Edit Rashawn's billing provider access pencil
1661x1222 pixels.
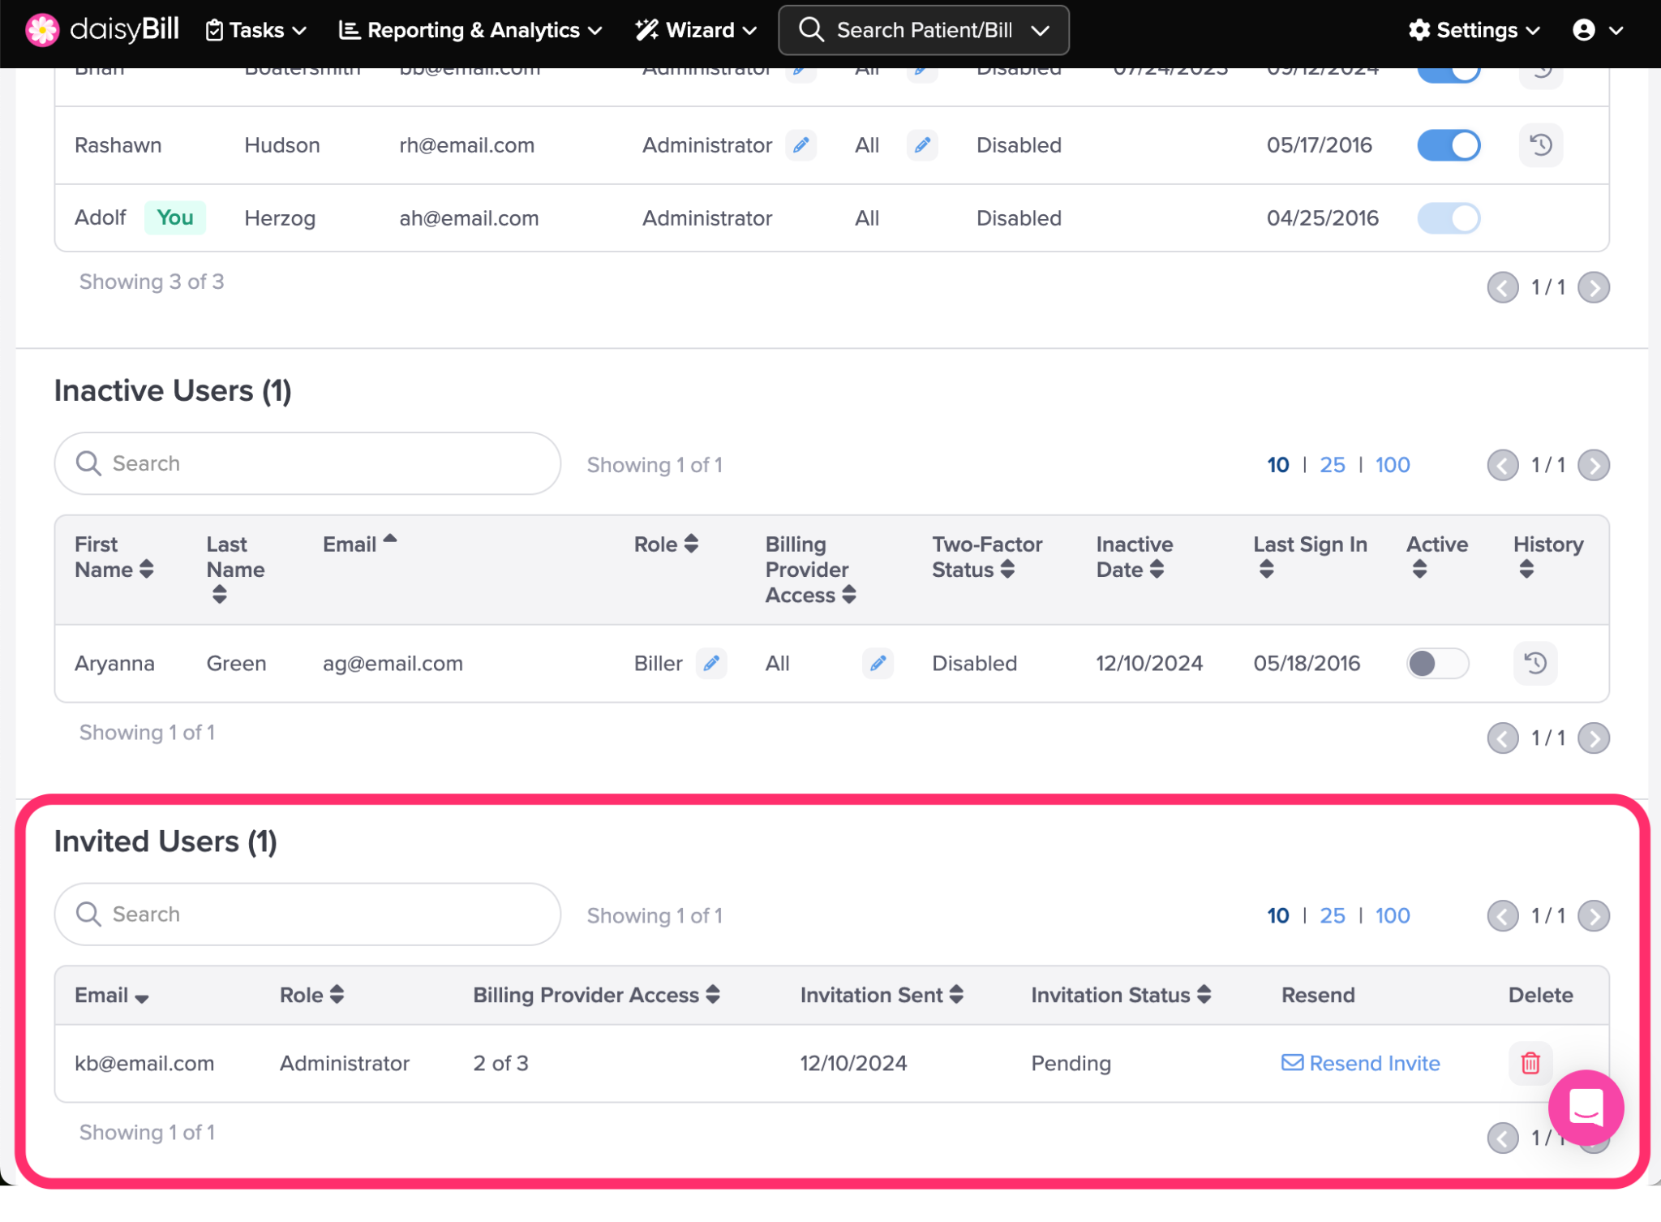pyautogui.click(x=922, y=145)
